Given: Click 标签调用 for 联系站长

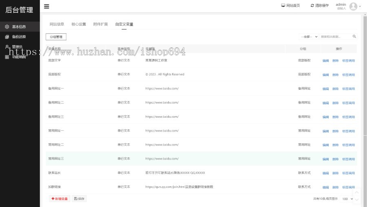Looking at the screenshot, I should coord(349,173).
